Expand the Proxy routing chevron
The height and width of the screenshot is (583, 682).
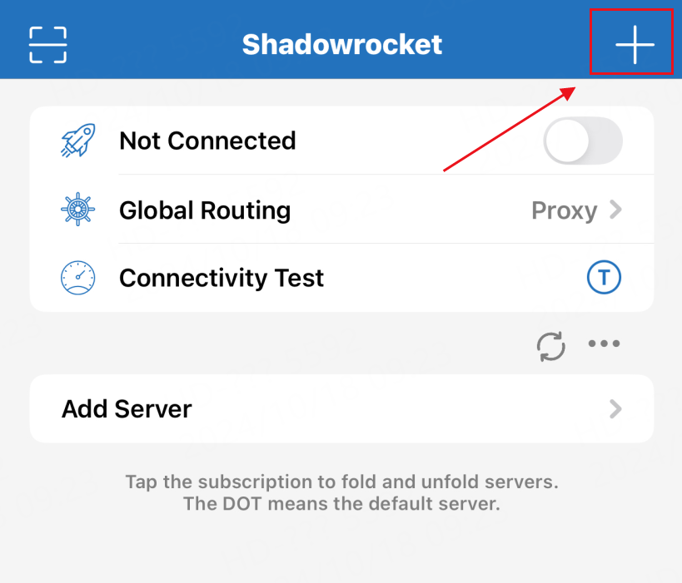pyautogui.click(x=615, y=210)
